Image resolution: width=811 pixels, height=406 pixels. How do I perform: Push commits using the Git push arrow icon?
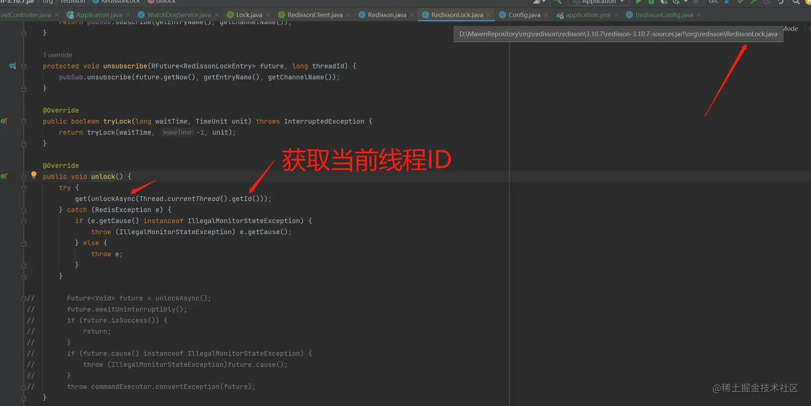tap(754, 2)
